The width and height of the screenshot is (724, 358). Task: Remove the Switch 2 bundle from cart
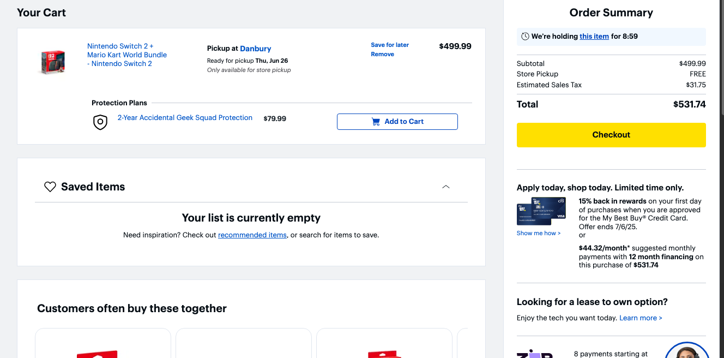coord(382,54)
